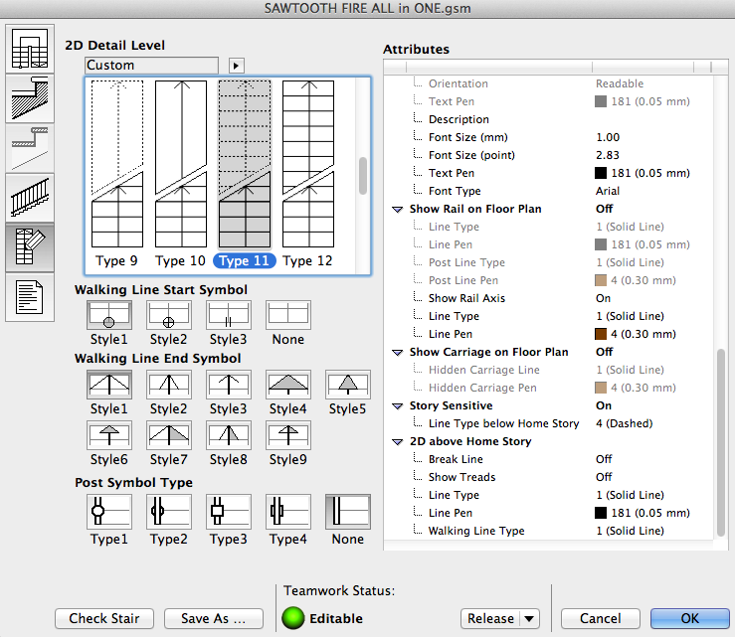
Task: Pick Walking Line End Symbol Style7
Action: tap(169, 435)
